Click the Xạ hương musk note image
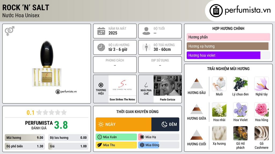 [219, 133]
